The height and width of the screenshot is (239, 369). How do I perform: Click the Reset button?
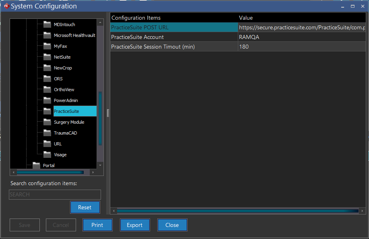[85, 207]
